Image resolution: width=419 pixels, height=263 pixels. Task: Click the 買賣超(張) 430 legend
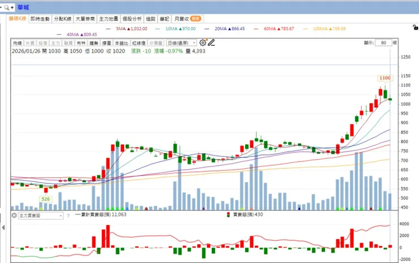click(x=245, y=214)
